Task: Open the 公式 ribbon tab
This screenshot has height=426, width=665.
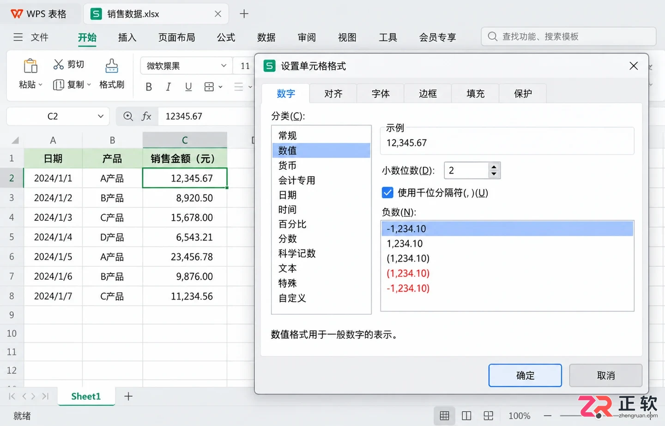Action: tap(226, 38)
